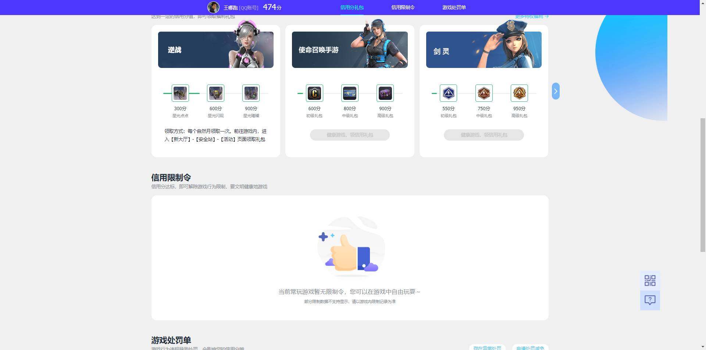706x350 pixels.
Task: Click the 部分限制数据不支持显示 note
Action: click(x=350, y=302)
